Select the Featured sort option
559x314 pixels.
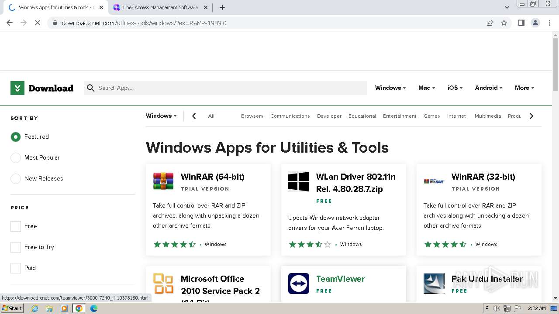16,137
